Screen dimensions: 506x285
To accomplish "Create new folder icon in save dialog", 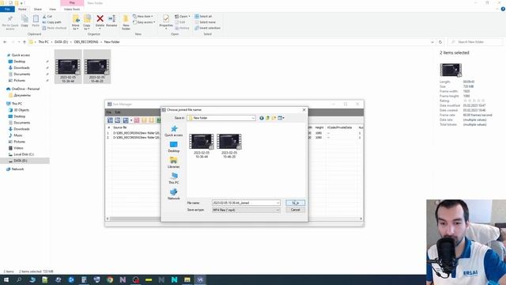I will tap(274, 118).
